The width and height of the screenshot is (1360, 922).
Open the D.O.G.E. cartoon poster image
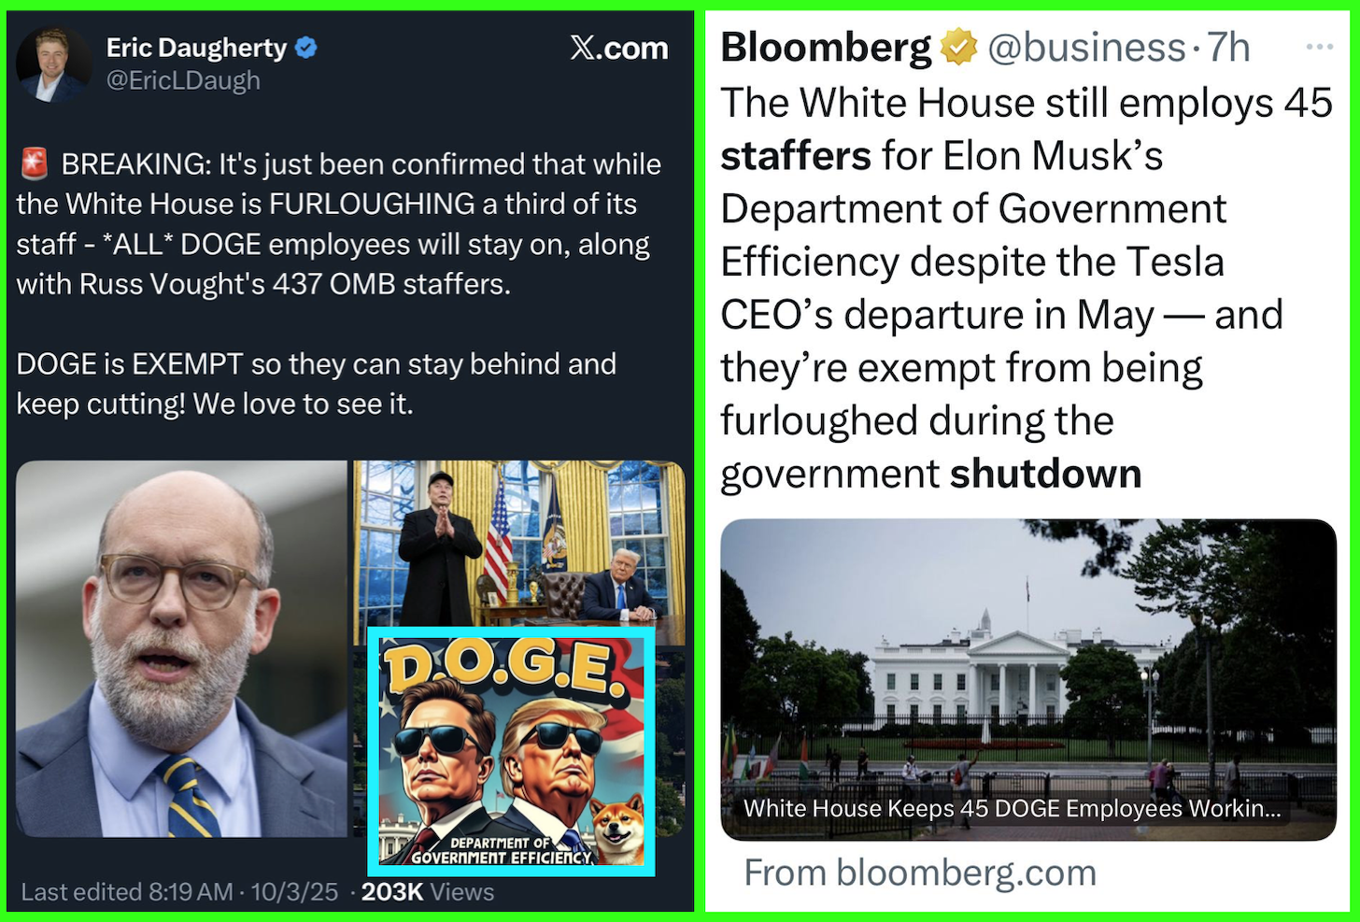point(511,750)
